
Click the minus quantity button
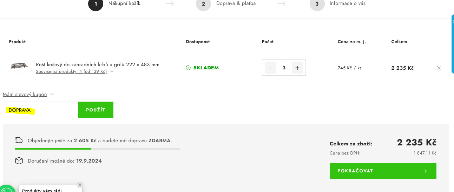click(270, 68)
